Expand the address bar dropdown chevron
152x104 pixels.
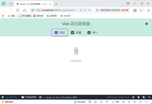(89, 10)
